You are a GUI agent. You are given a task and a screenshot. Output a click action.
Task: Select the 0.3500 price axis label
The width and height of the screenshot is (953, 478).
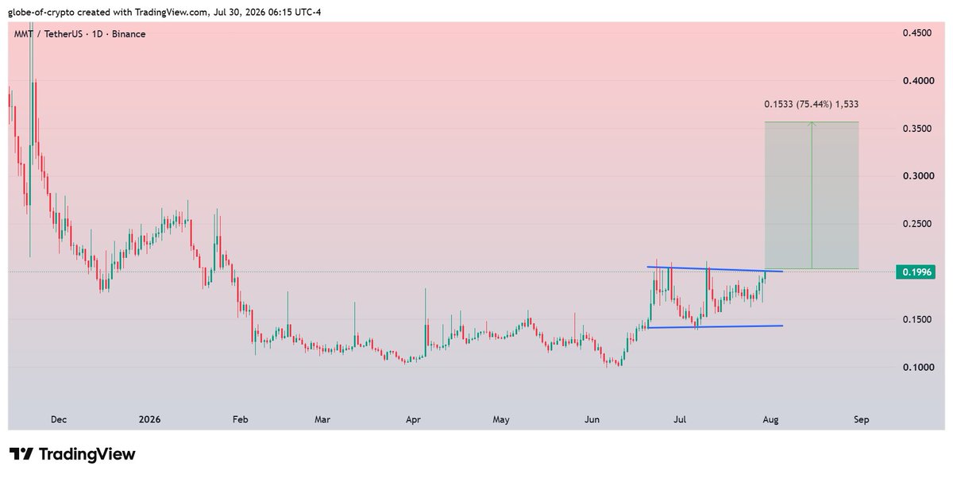pos(917,129)
